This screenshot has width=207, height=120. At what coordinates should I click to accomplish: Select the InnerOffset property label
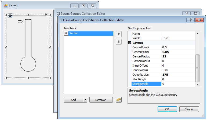146,66
